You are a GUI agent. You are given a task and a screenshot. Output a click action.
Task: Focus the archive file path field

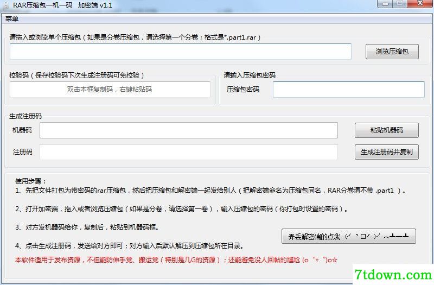181,52
